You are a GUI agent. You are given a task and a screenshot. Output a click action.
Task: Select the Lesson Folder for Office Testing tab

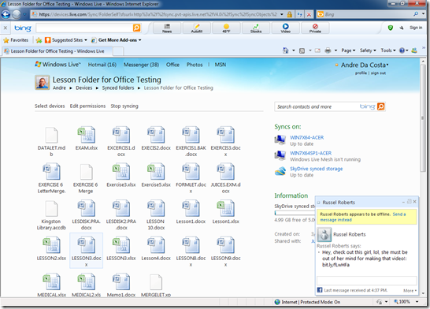click(57, 51)
